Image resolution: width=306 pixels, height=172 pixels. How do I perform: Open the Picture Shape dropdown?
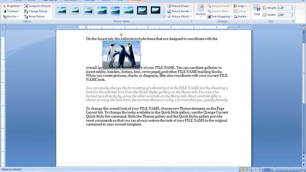point(179,6)
